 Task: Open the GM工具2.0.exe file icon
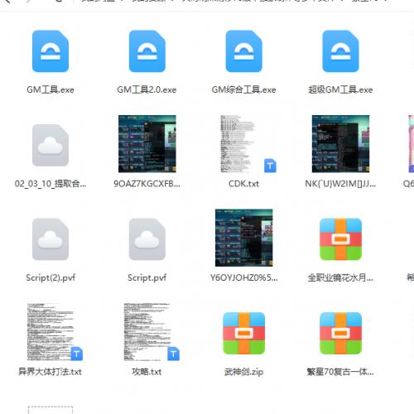147,51
